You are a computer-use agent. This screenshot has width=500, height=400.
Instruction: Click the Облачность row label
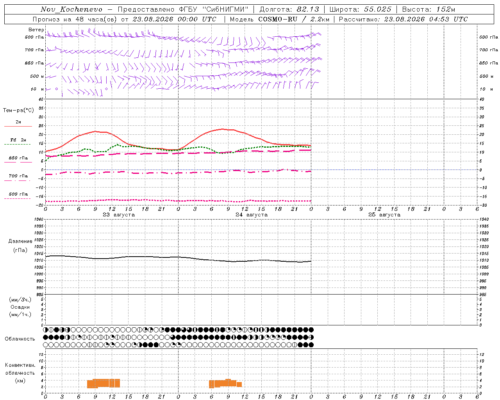click(20, 339)
